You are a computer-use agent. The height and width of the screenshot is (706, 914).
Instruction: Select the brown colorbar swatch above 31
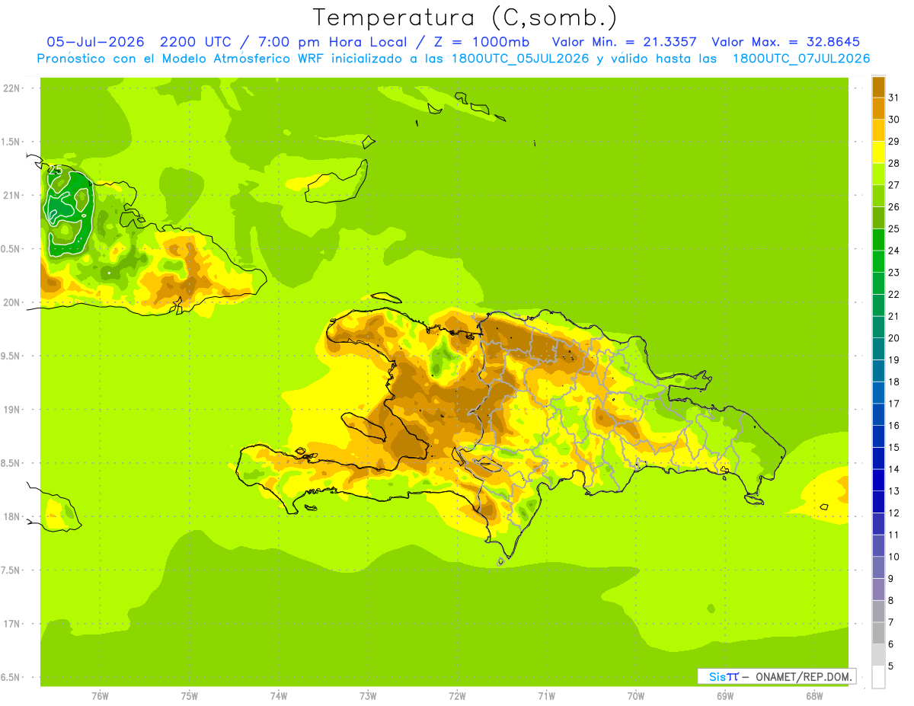tap(878, 87)
